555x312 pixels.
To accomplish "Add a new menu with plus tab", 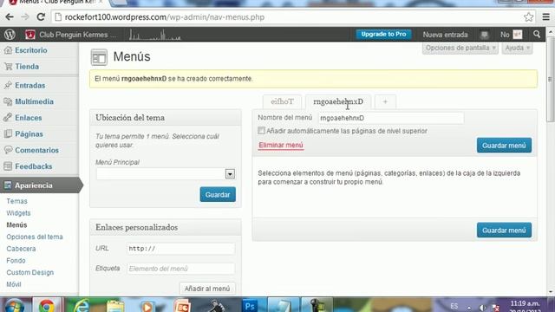I will point(385,102).
